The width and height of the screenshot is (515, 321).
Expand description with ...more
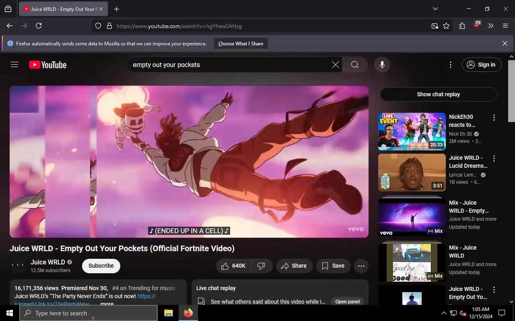pos(107,304)
